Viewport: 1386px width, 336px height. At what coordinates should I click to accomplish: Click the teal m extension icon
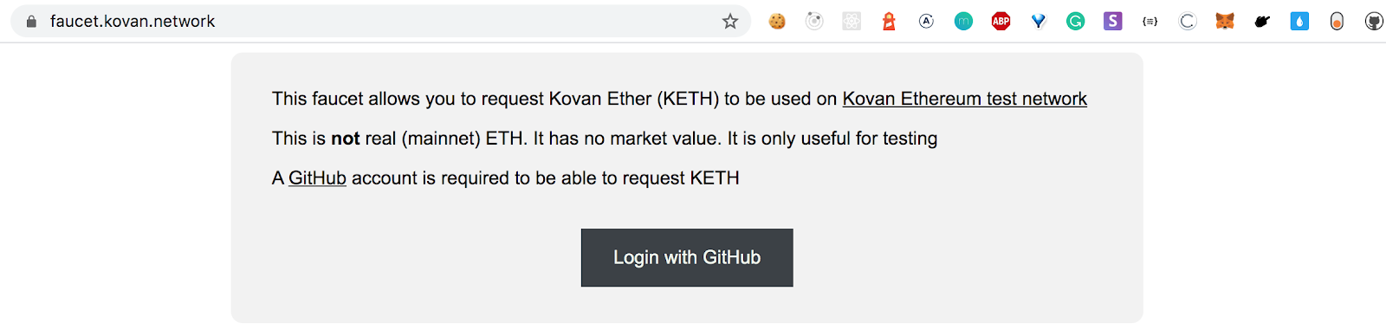pyautogui.click(x=963, y=22)
